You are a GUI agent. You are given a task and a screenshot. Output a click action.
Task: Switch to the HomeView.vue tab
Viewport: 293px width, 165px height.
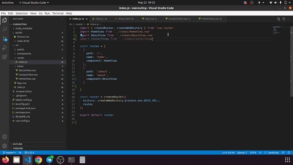click(x=210, y=19)
